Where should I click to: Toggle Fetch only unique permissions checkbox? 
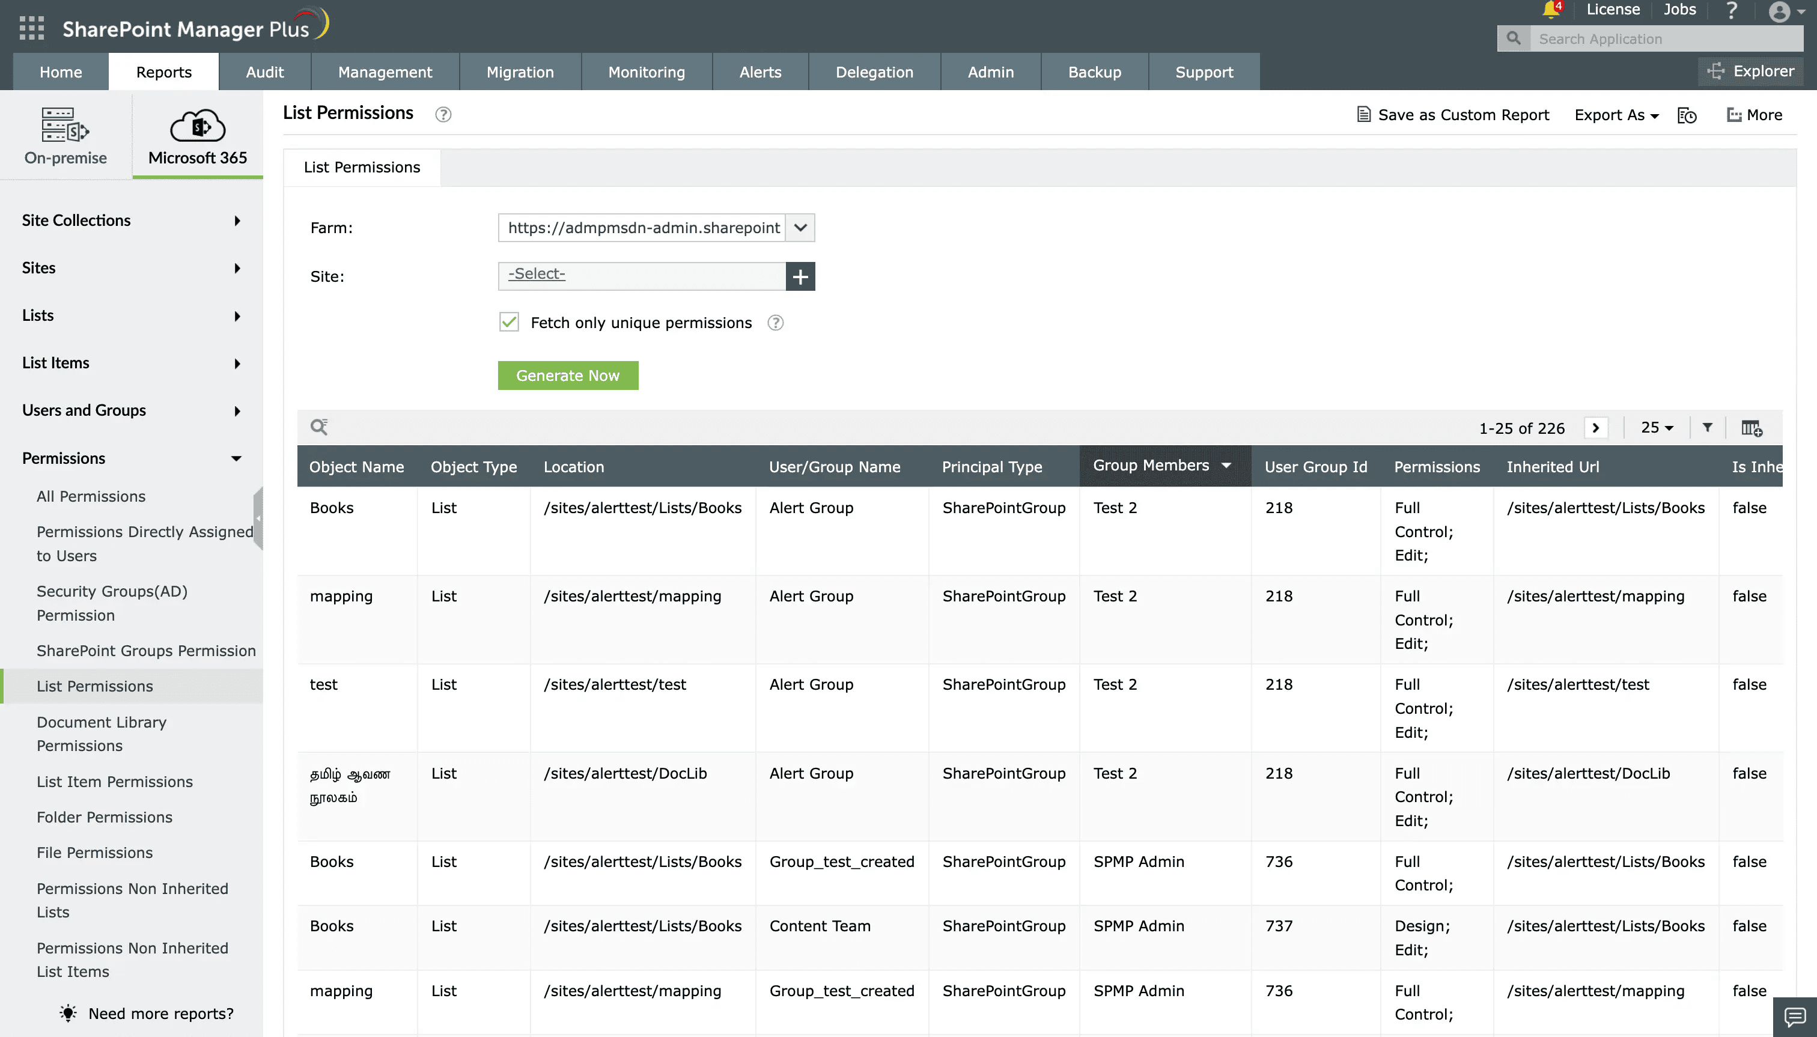(508, 323)
